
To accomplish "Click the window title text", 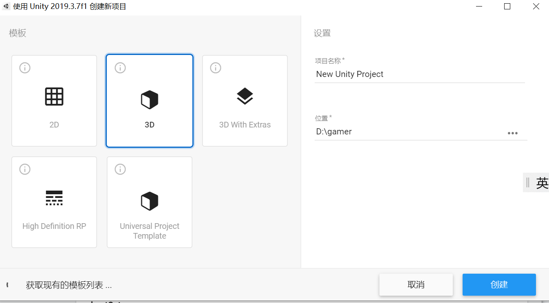I will [x=69, y=7].
